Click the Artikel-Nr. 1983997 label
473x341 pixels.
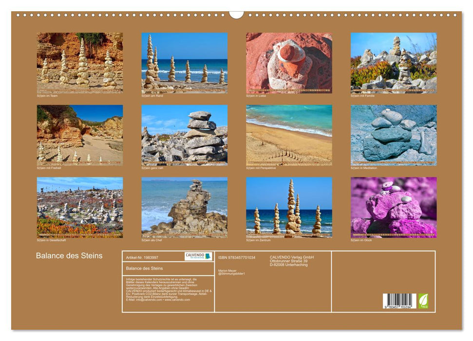click(x=143, y=258)
